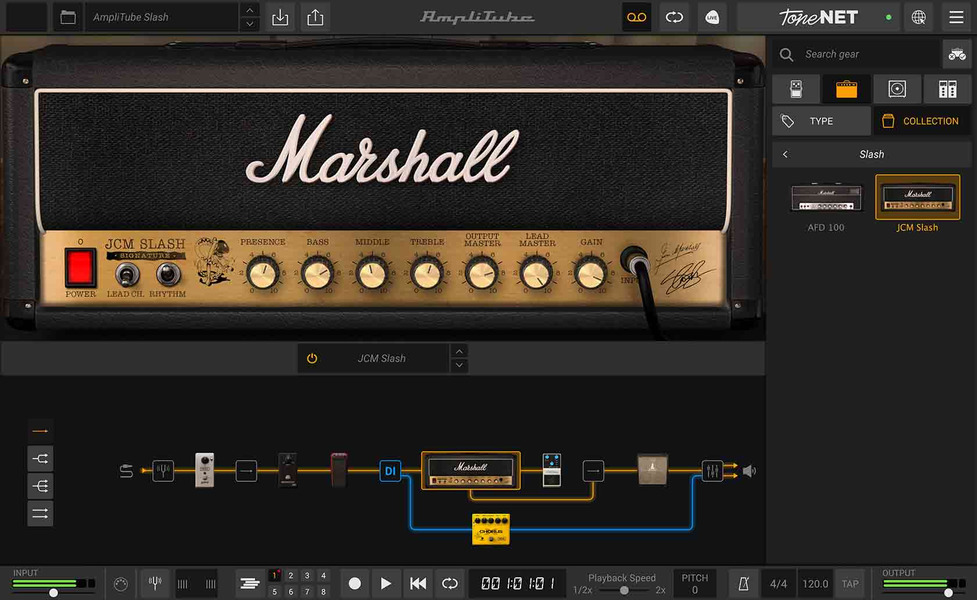Open the JCM Slash amp model selector
The height and width of the screenshot is (600, 977).
[x=381, y=358]
